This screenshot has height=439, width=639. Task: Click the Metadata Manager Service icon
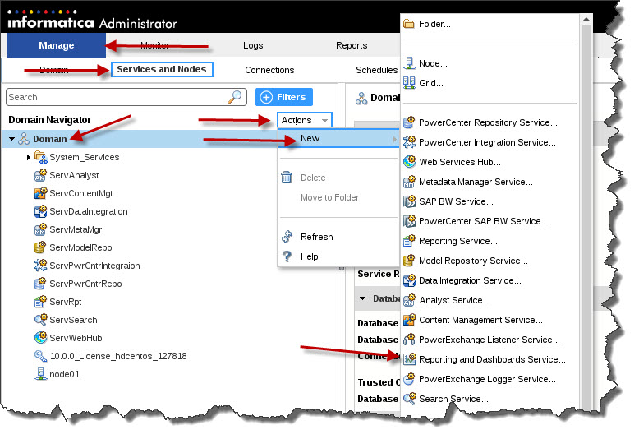click(409, 182)
